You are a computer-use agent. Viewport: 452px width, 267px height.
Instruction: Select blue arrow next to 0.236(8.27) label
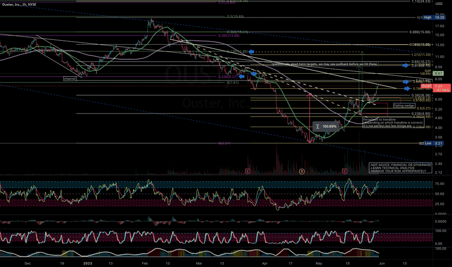(x=242, y=77)
